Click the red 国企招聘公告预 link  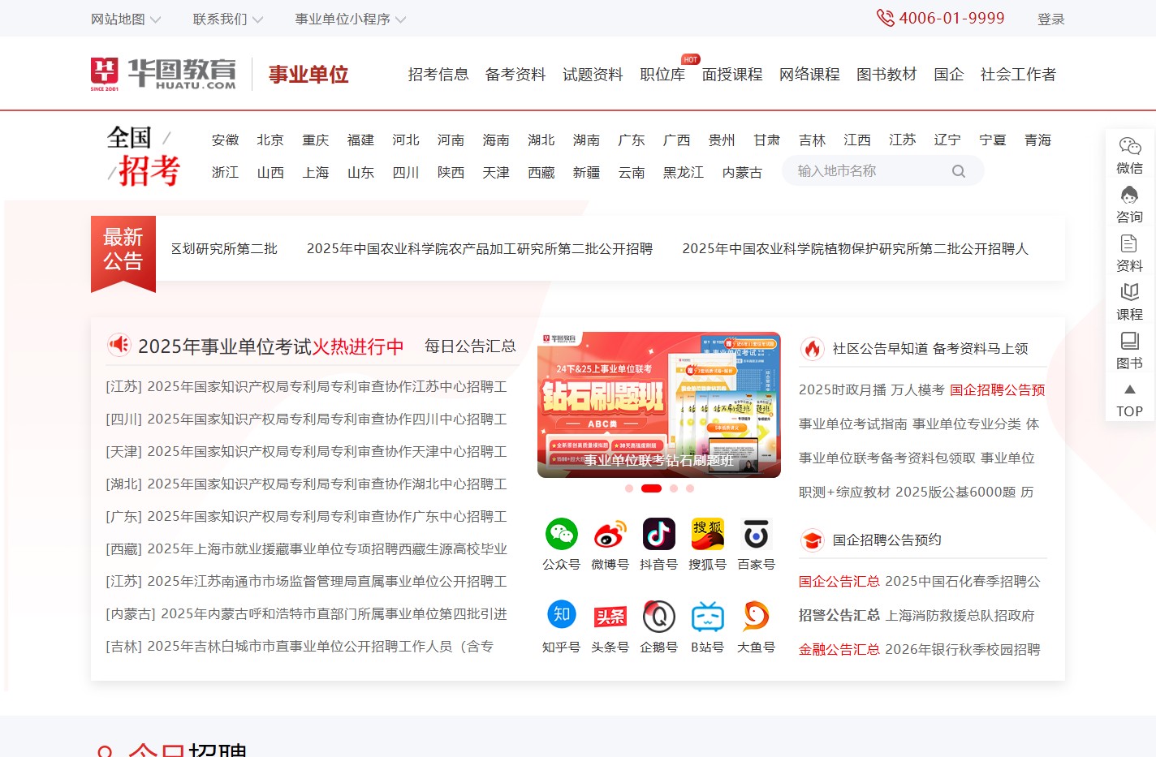(998, 389)
